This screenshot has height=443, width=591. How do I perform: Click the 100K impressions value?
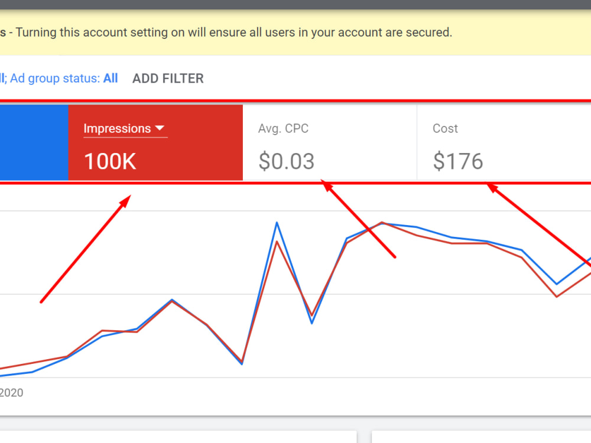tap(110, 161)
